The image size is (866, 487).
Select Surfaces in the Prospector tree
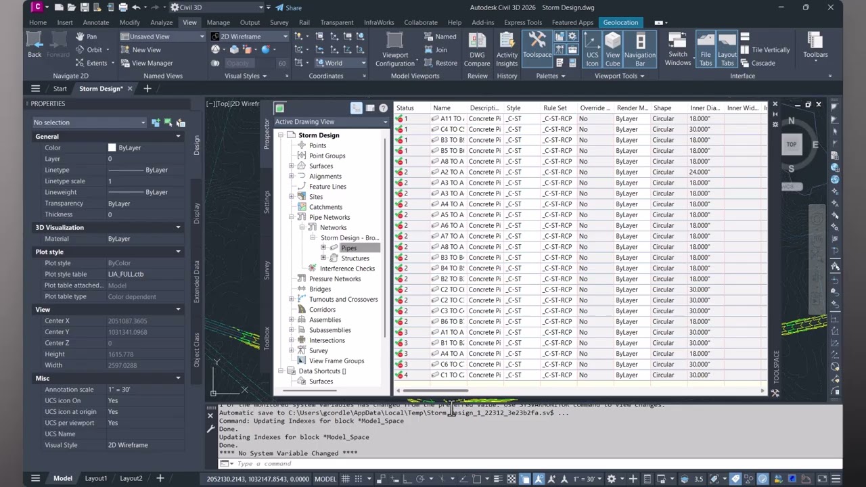click(321, 166)
